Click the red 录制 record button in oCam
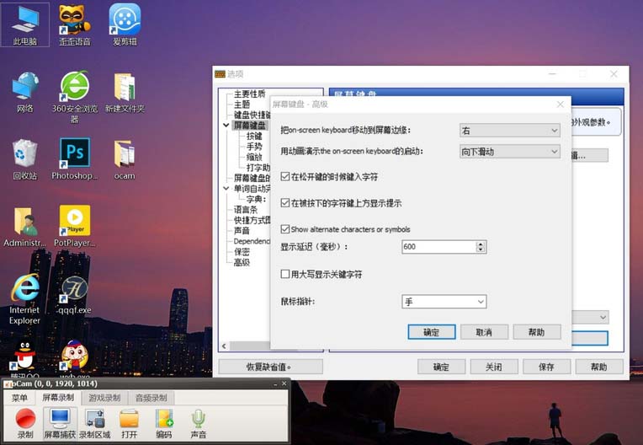This screenshot has height=445, width=643. [25, 424]
